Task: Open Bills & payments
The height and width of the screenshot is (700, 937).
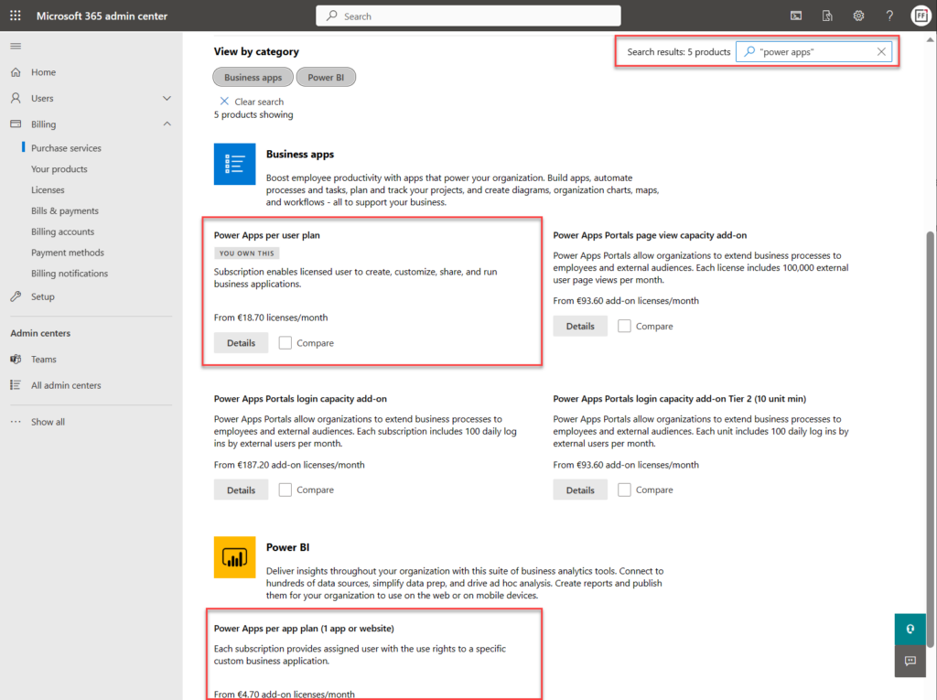Action: [x=65, y=210]
